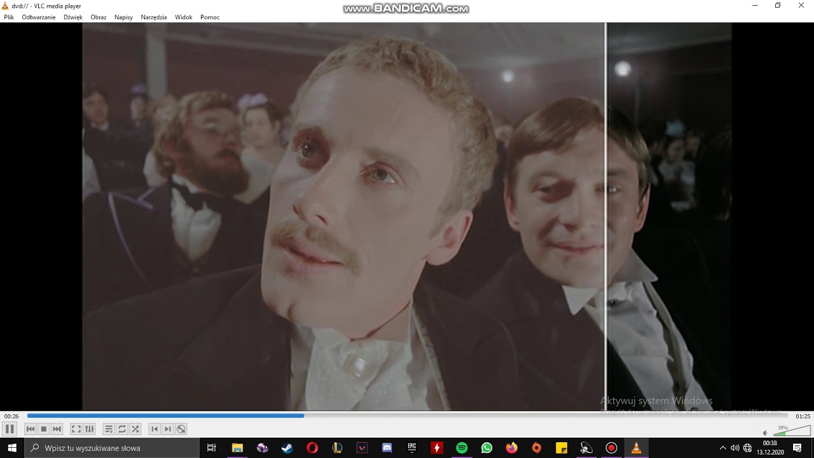Open Bandicam recorder from taskbar
Image resolution: width=814 pixels, height=458 pixels.
(x=612, y=448)
